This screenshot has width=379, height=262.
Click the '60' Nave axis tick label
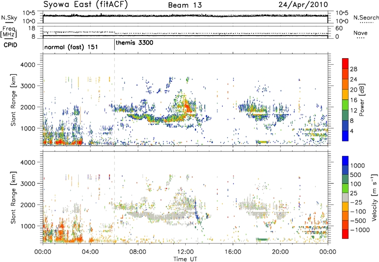339,28
